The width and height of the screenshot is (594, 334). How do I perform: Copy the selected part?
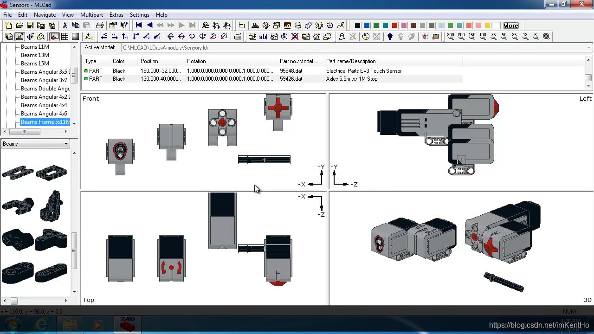(76, 26)
